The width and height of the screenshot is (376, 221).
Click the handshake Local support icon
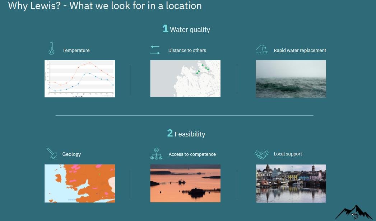coord(261,154)
